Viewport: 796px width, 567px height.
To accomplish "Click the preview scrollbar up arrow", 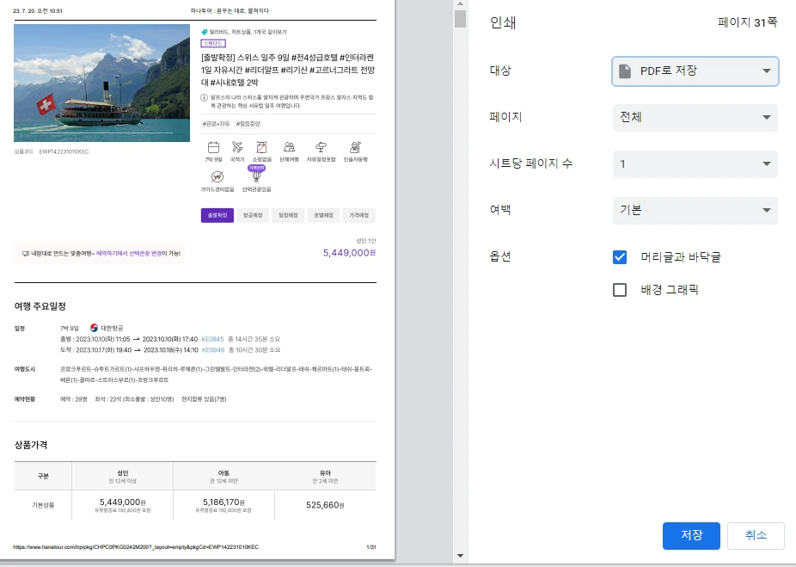I will pos(460,4).
